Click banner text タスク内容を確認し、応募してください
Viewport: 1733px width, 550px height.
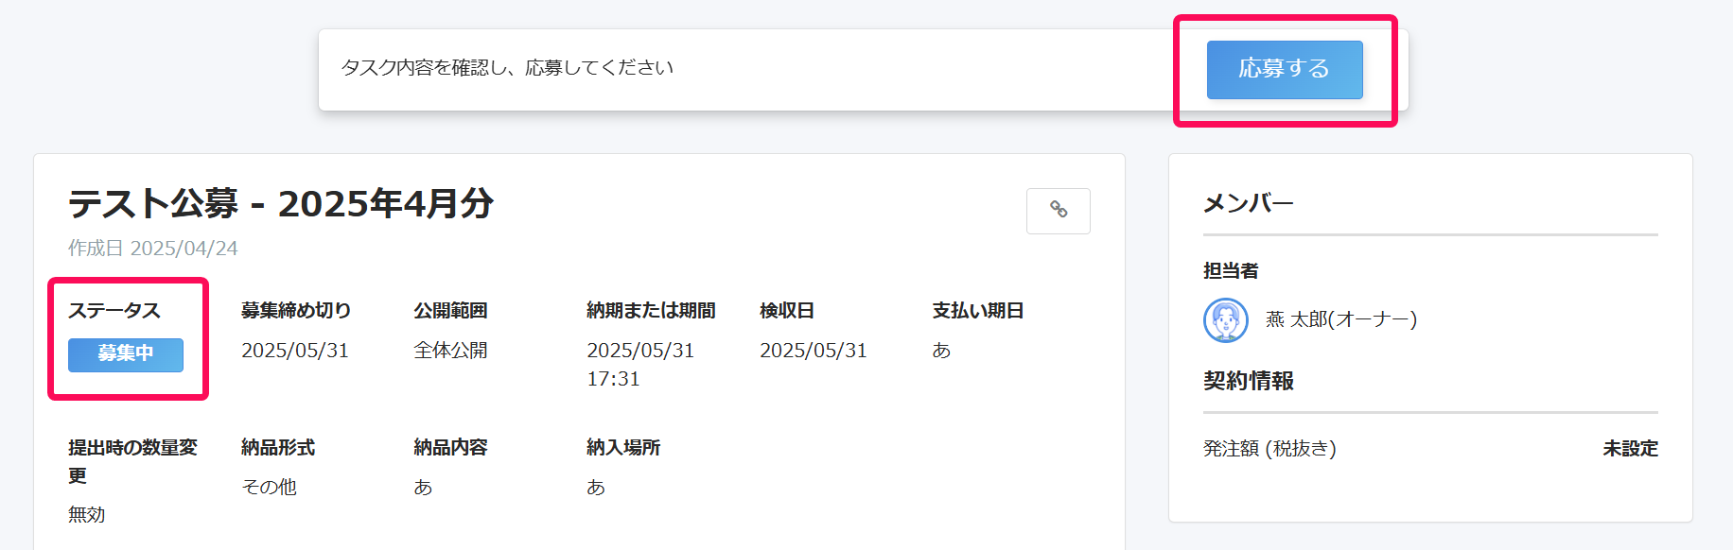[x=507, y=68]
